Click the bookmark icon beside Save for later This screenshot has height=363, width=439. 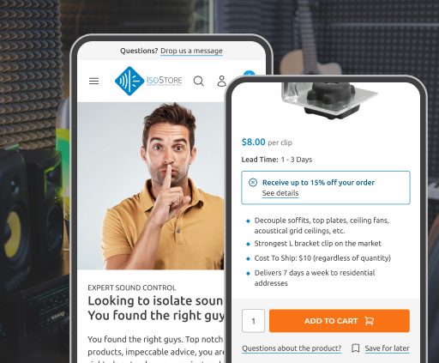coord(355,348)
